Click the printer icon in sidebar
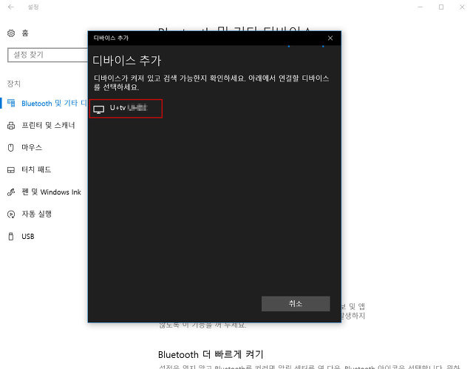Screen dimensions: 473x369 pyautogui.click(x=11, y=126)
